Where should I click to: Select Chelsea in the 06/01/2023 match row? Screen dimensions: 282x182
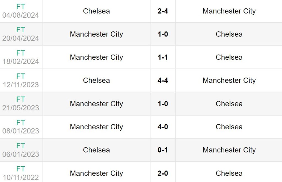[96, 150]
